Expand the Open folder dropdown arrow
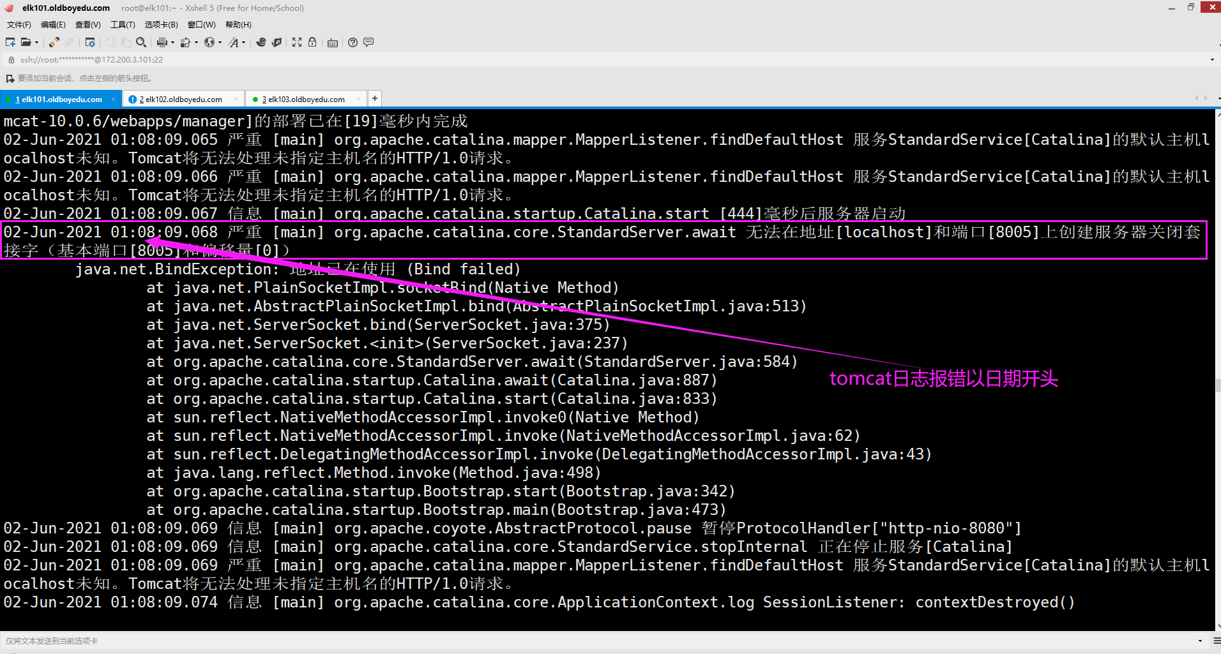 [36, 43]
